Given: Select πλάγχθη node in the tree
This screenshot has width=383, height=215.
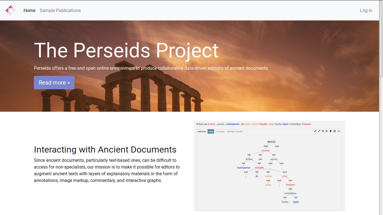Looking at the screenshot, I should coord(259,168).
